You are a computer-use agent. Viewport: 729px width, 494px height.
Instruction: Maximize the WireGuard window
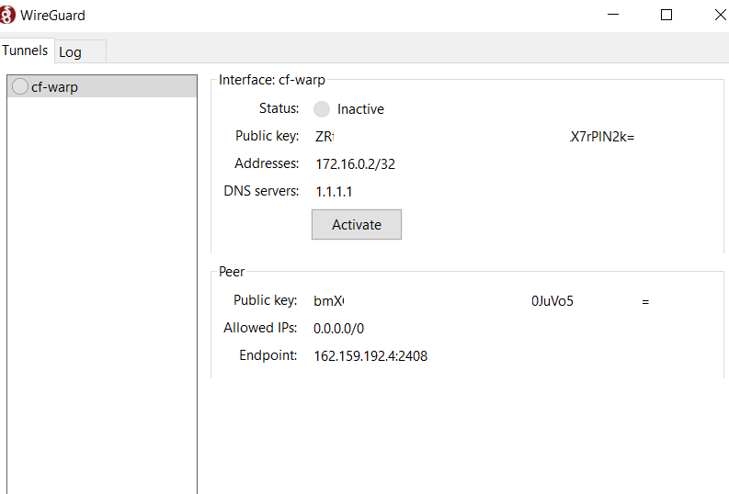coord(666,15)
